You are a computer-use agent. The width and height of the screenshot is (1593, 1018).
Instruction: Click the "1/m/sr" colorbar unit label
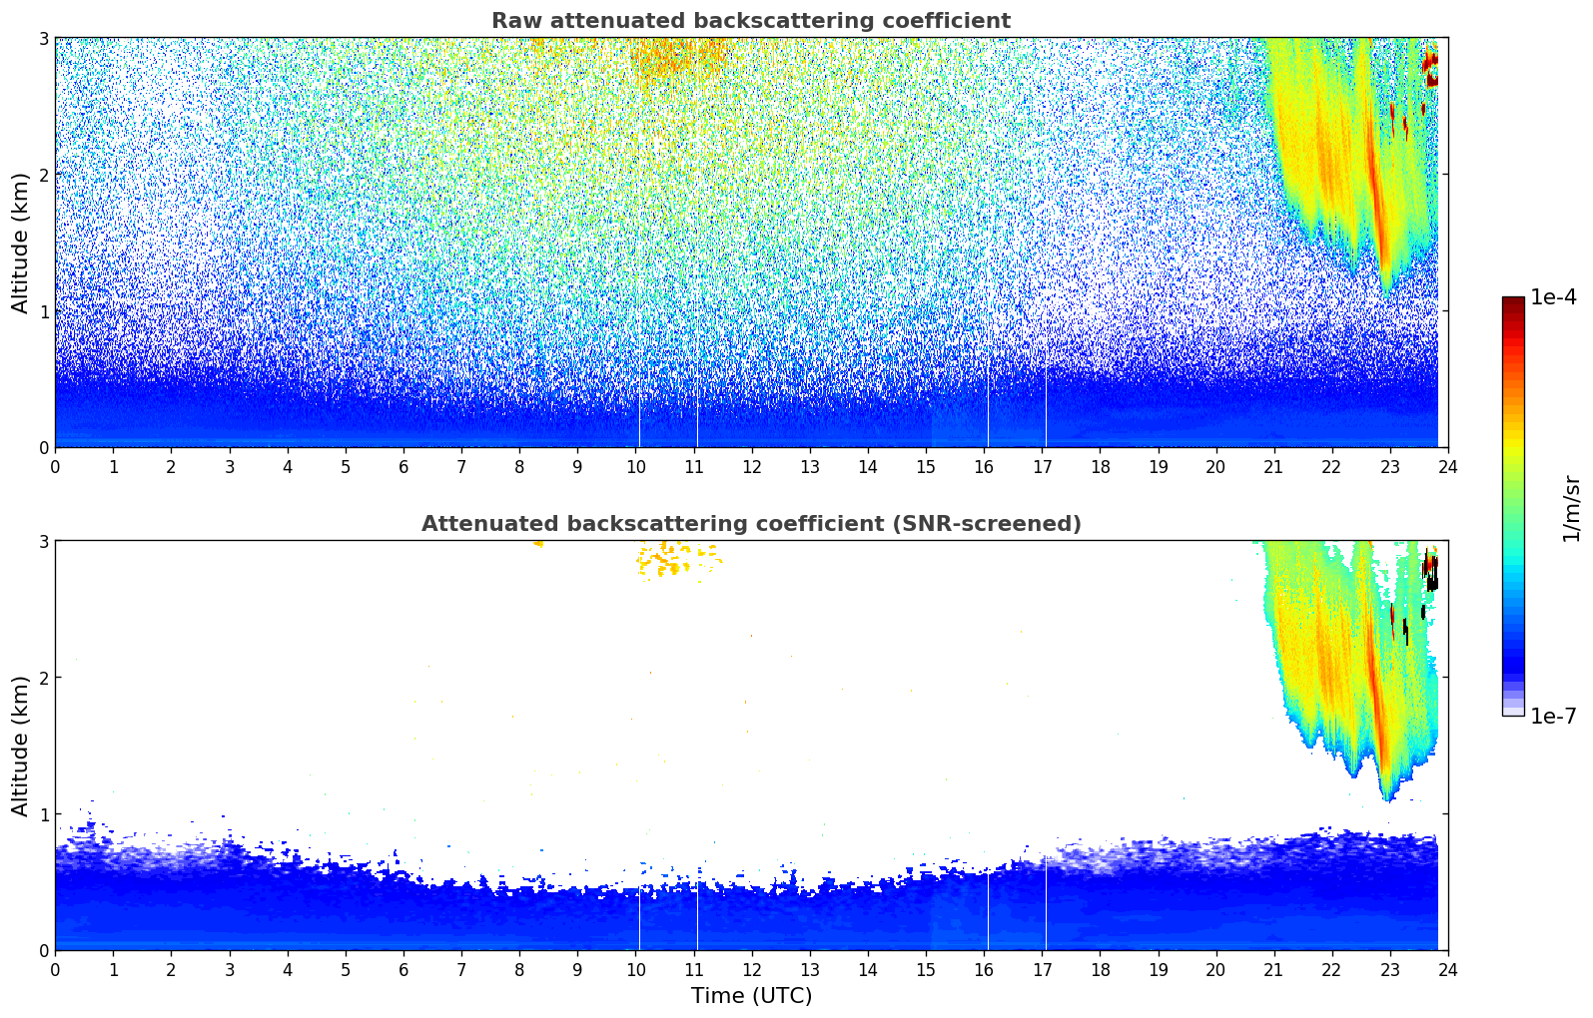1571,507
